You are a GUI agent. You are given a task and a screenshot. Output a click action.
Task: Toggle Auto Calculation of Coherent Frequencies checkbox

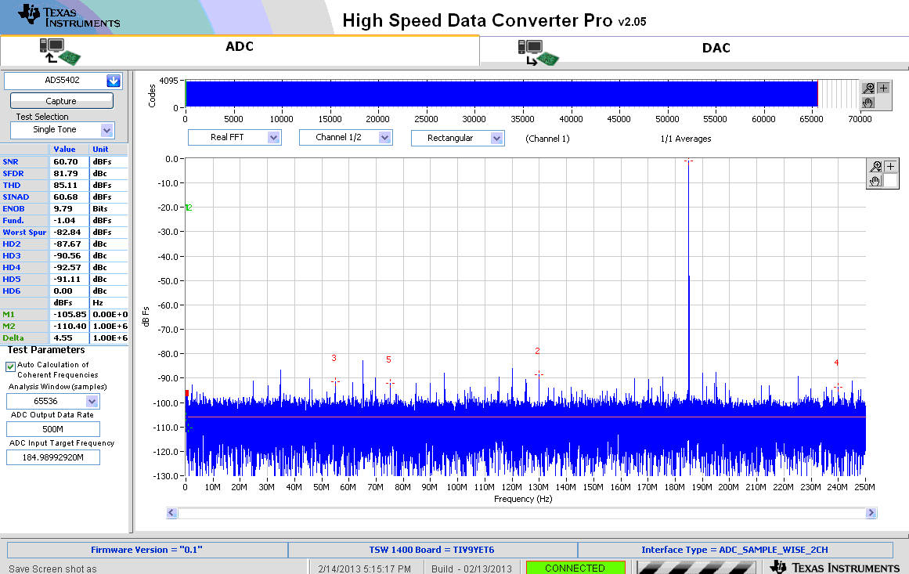tap(10, 366)
